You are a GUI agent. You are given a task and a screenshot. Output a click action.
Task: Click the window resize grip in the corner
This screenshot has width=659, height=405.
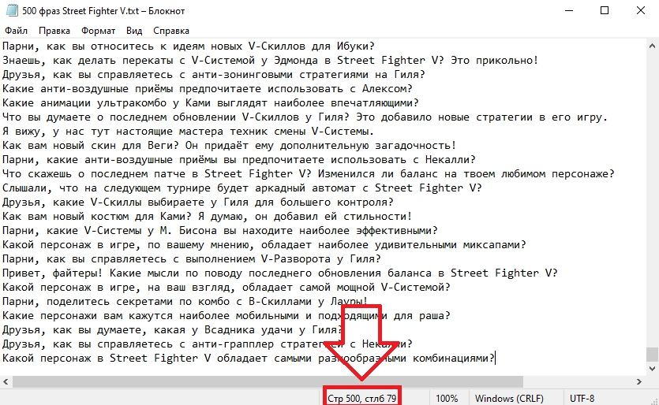[653, 400]
